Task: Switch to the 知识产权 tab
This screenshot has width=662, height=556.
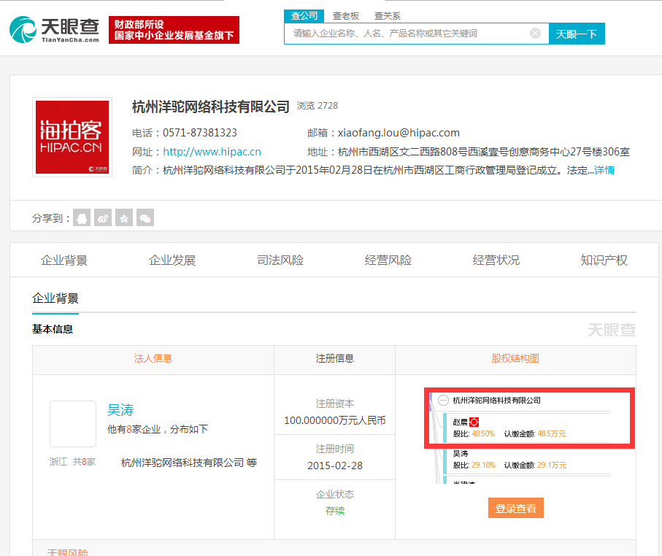Action: tap(604, 260)
